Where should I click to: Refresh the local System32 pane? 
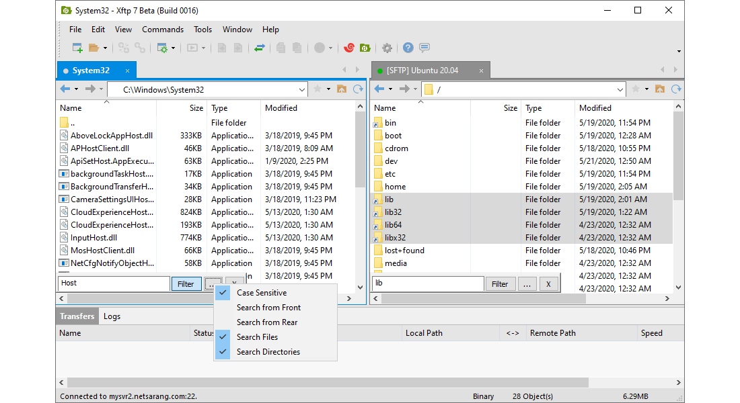[358, 89]
